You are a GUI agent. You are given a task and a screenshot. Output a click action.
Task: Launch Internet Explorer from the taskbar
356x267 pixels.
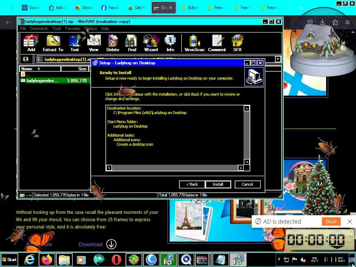pyautogui.click(x=30, y=260)
